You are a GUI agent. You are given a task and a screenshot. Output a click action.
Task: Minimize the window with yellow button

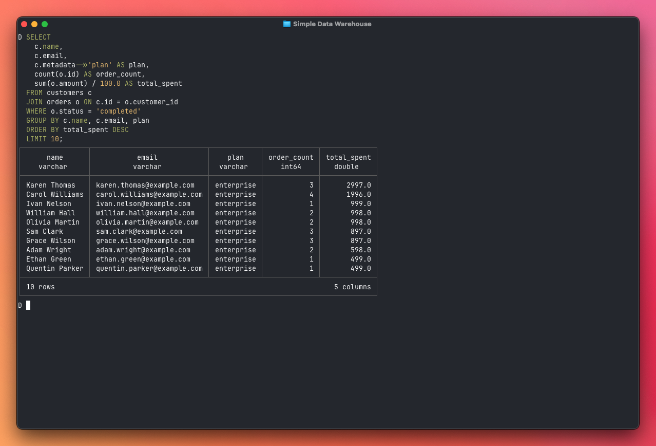[34, 24]
